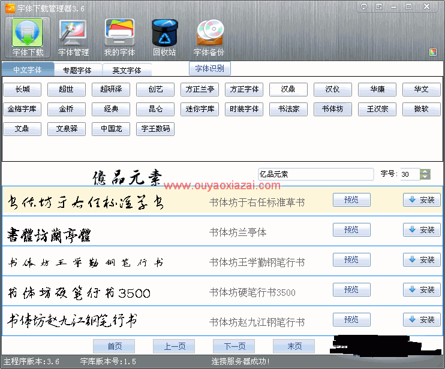Switch to 英文字体 tab
The height and width of the screenshot is (369, 445).
127,70
